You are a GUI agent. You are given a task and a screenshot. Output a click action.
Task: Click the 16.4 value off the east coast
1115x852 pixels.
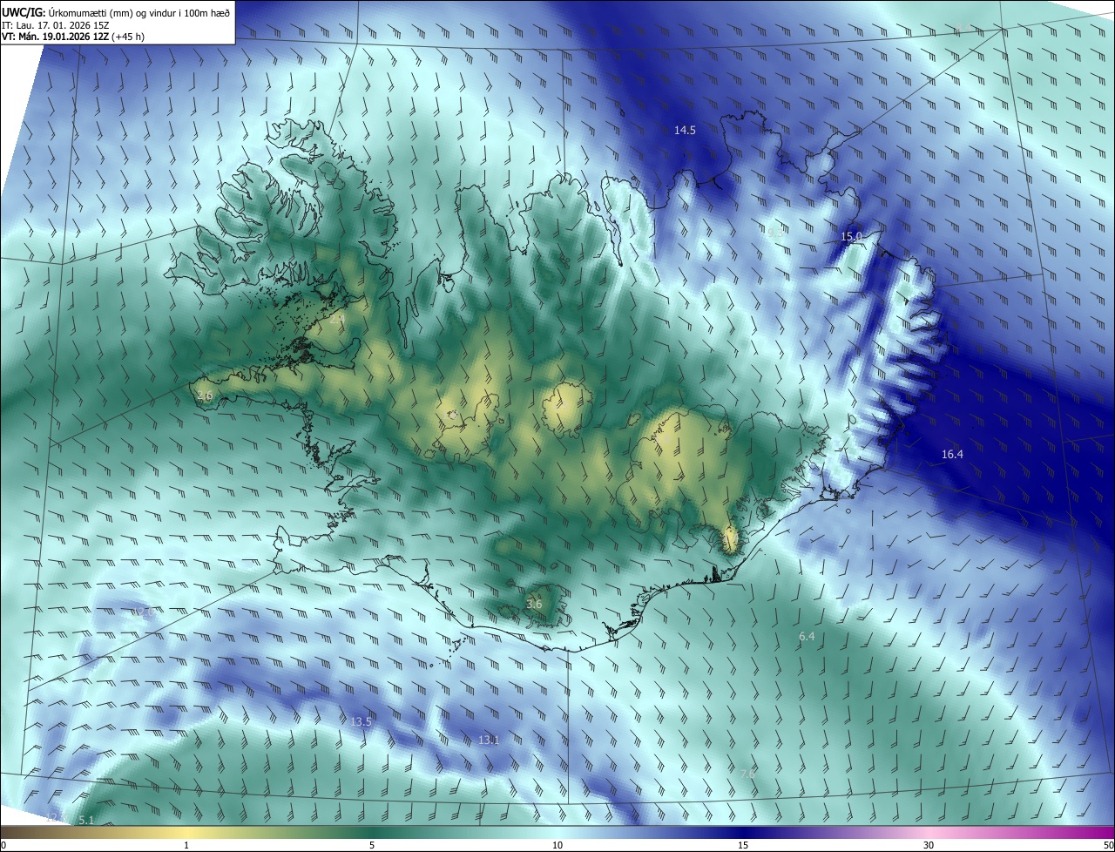[x=952, y=454]
